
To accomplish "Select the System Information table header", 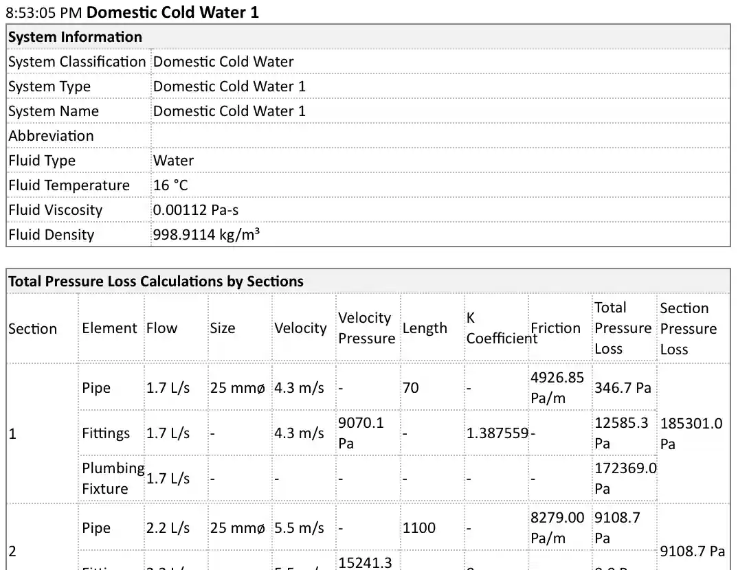I will pyautogui.click(x=75, y=37).
